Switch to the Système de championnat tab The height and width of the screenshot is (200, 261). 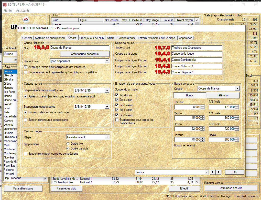coord(50,38)
